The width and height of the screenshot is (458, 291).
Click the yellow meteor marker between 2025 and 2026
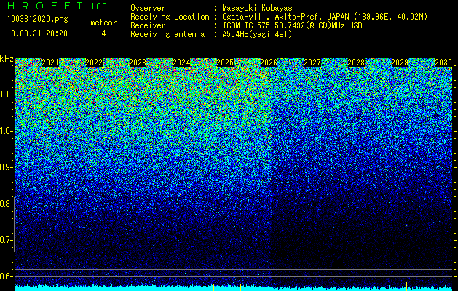[x=240, y=287]
